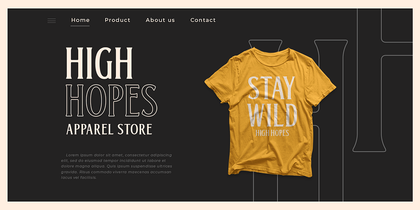Open the hamburger menu icon
The height and width of the screenshot is (210, 420).
click(51, 21)
